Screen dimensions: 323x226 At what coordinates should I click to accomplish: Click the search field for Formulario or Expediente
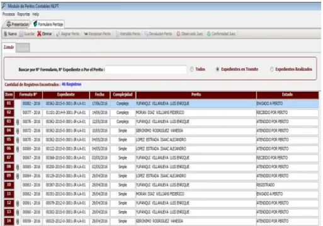(146, 70)
